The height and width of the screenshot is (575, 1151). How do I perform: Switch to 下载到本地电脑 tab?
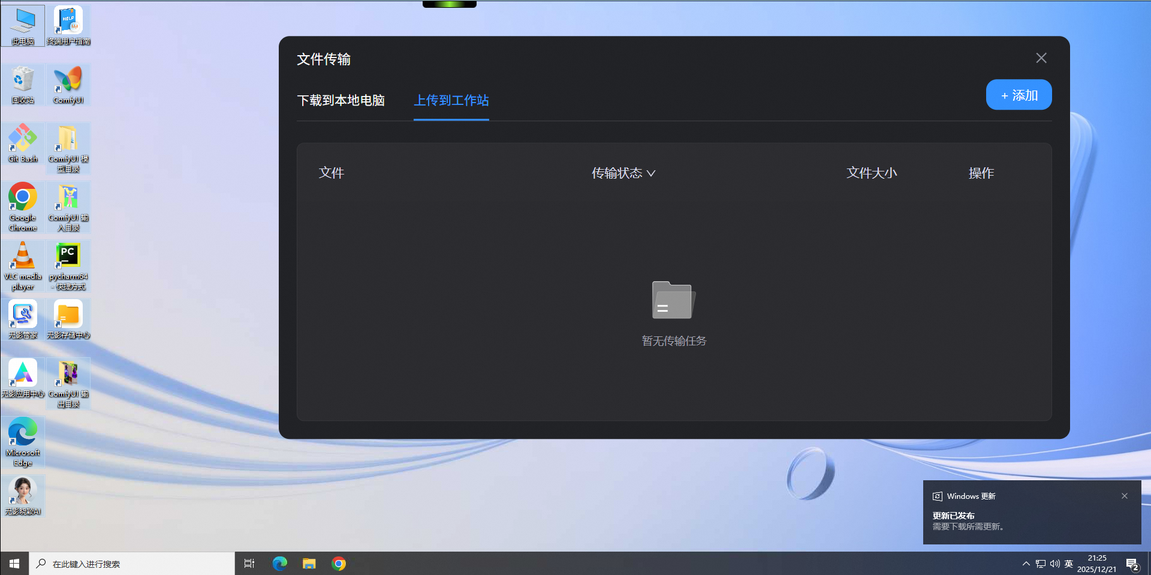(x=341, y=100)
